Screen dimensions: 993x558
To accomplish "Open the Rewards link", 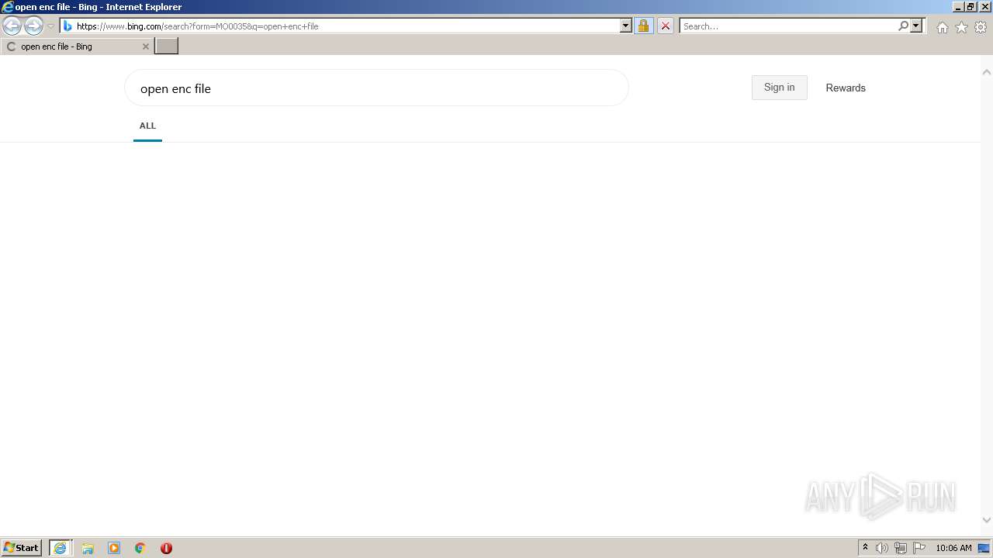I will coord(846,88).
